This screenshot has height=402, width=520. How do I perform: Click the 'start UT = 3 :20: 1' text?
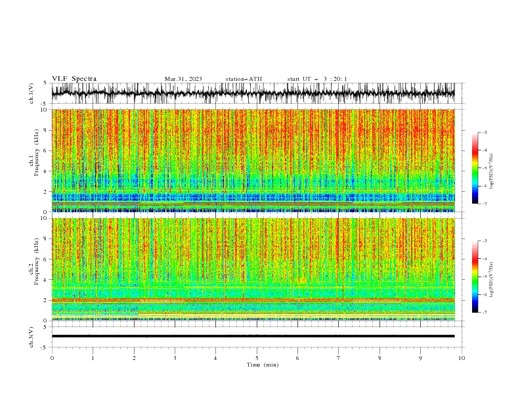317,79
